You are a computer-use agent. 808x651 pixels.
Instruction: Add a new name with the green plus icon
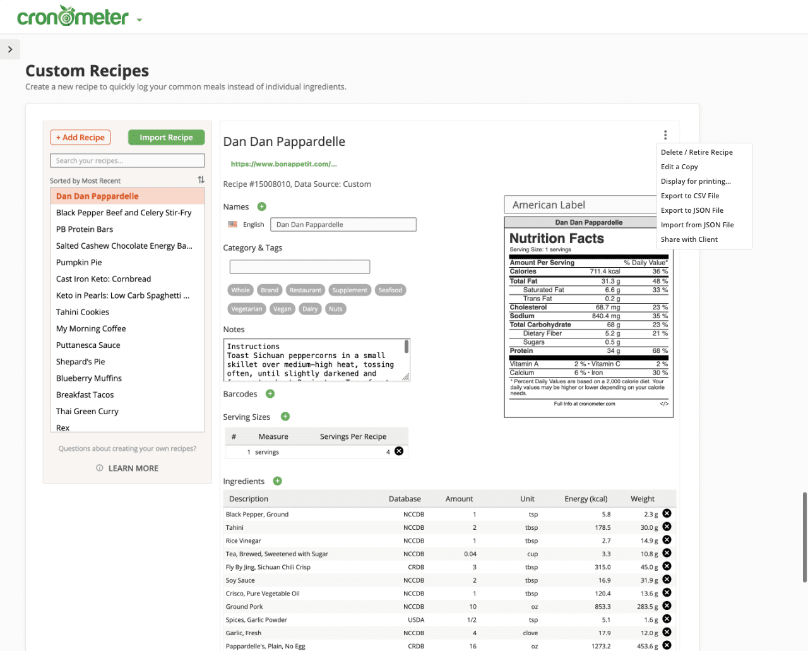point(262,206)
